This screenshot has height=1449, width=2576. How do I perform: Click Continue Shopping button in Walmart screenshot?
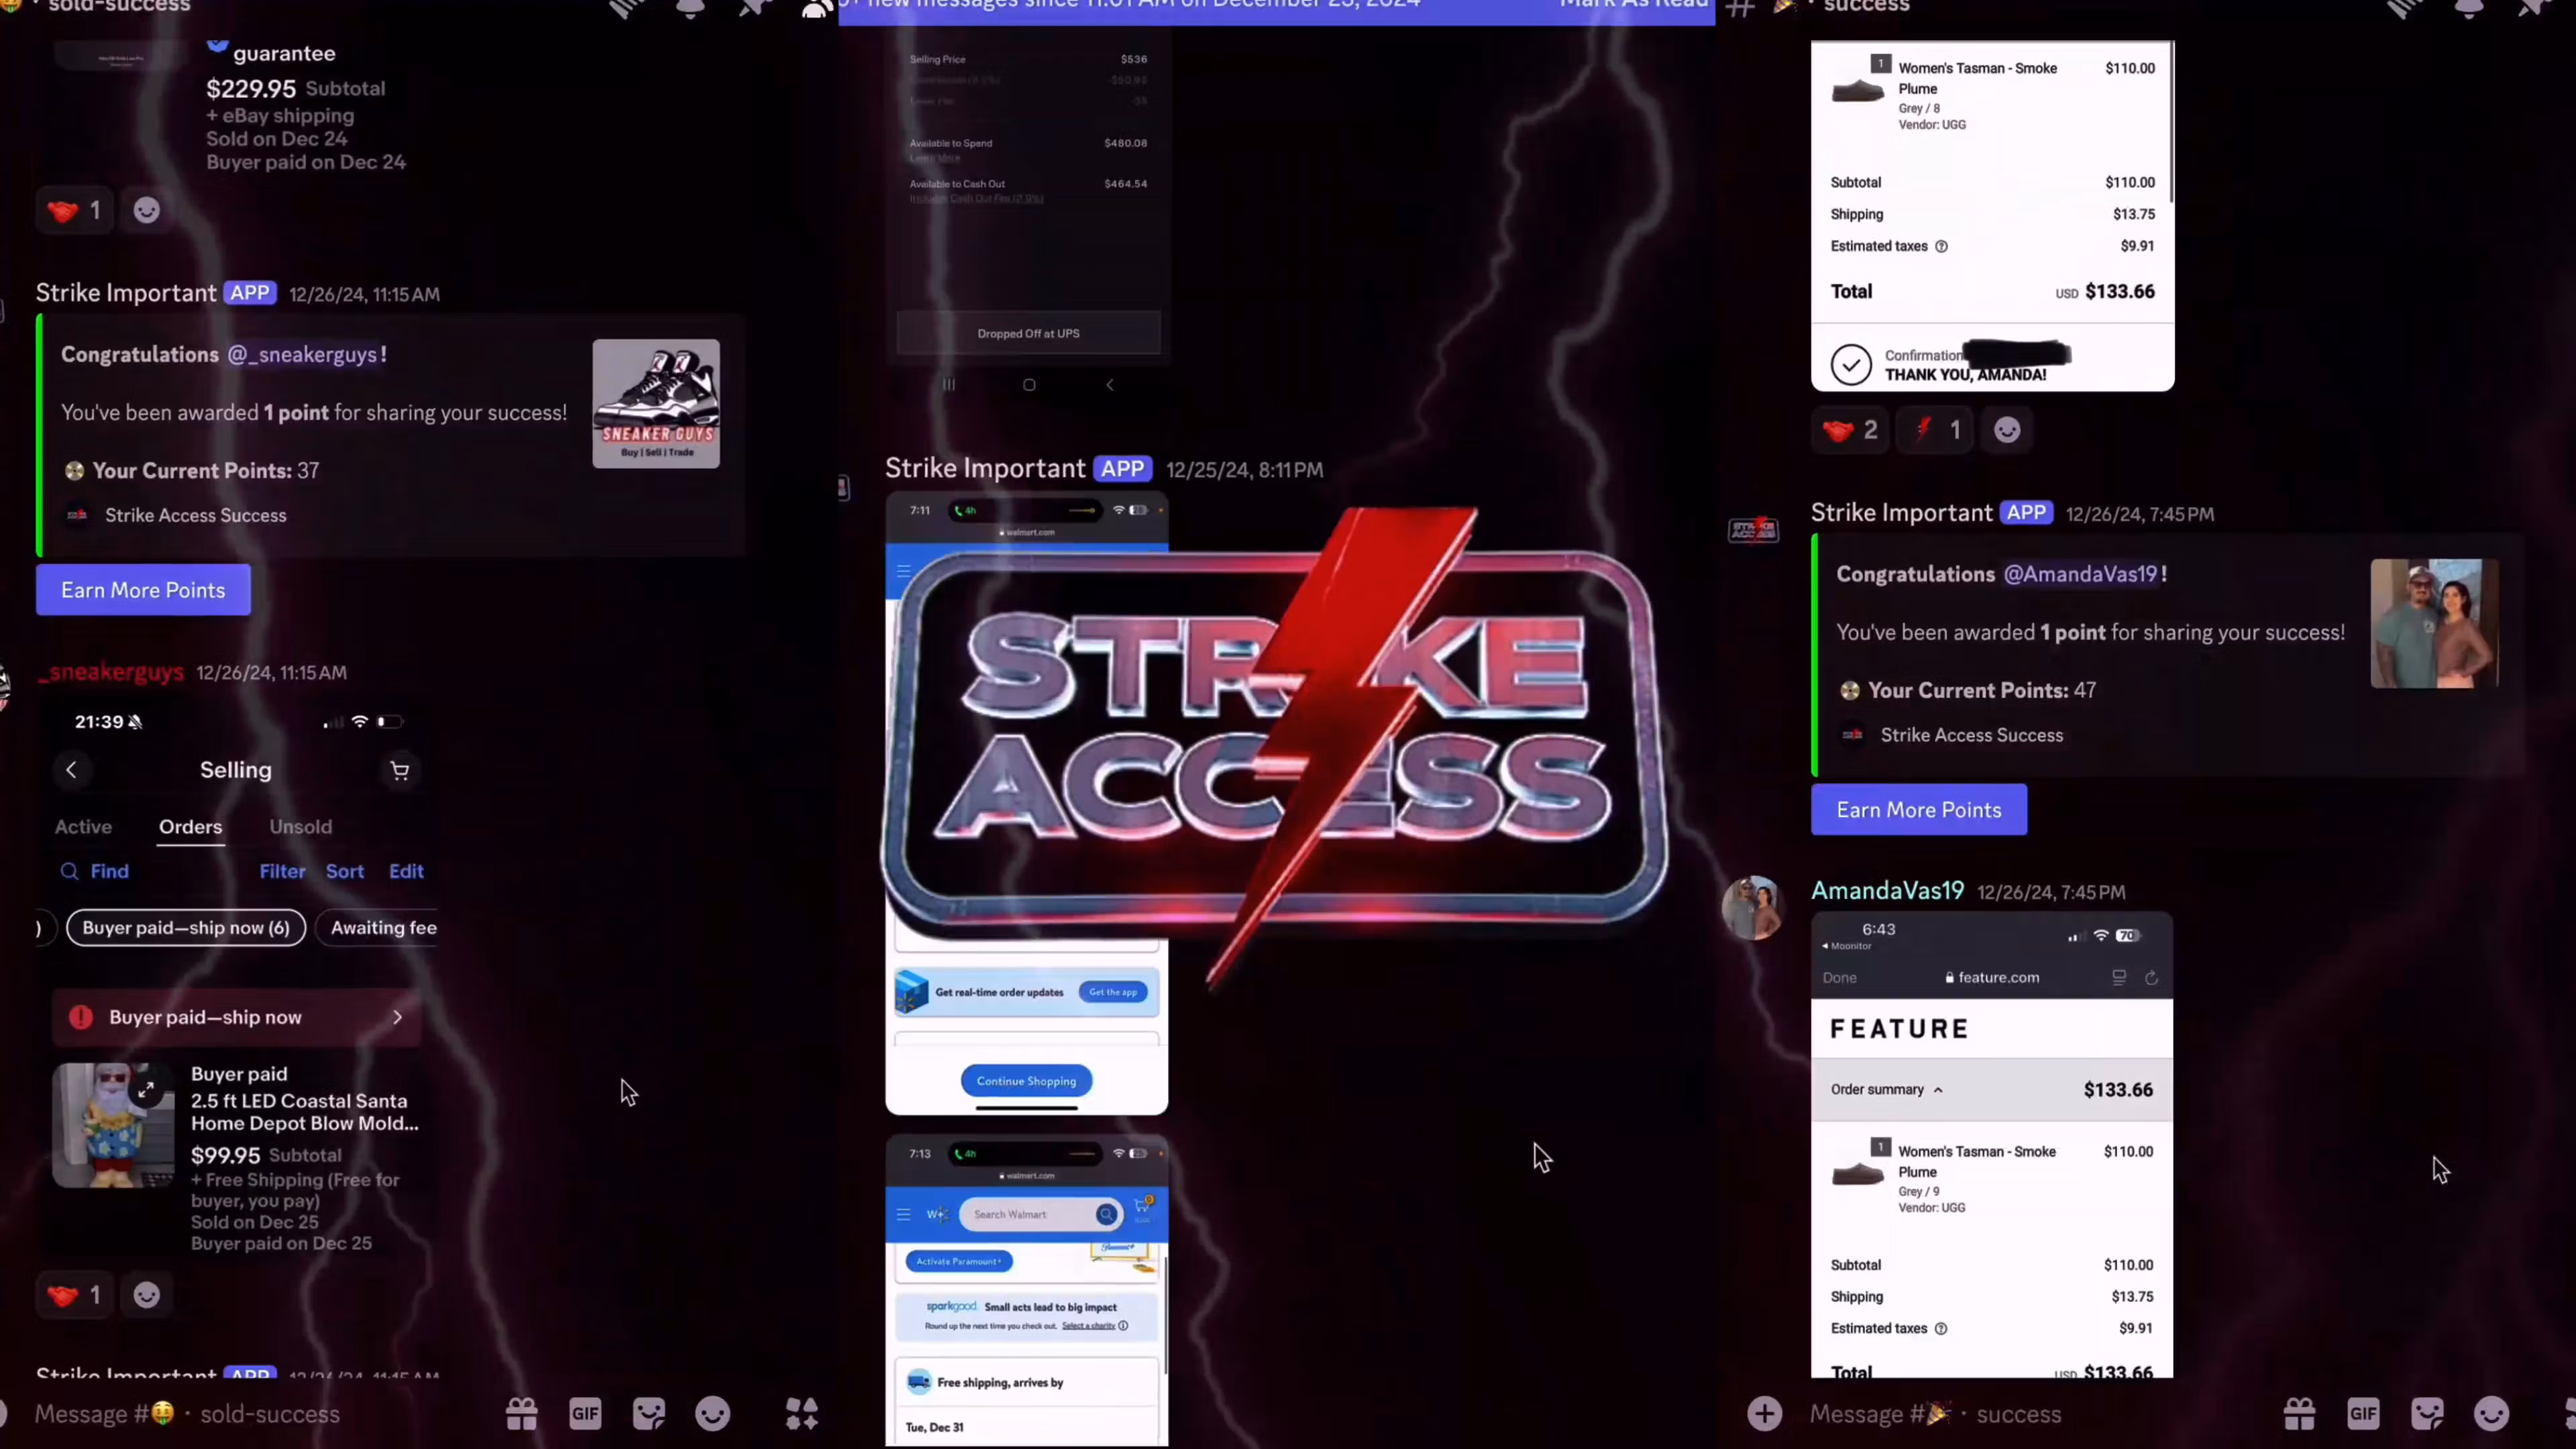(1026, 1081)
